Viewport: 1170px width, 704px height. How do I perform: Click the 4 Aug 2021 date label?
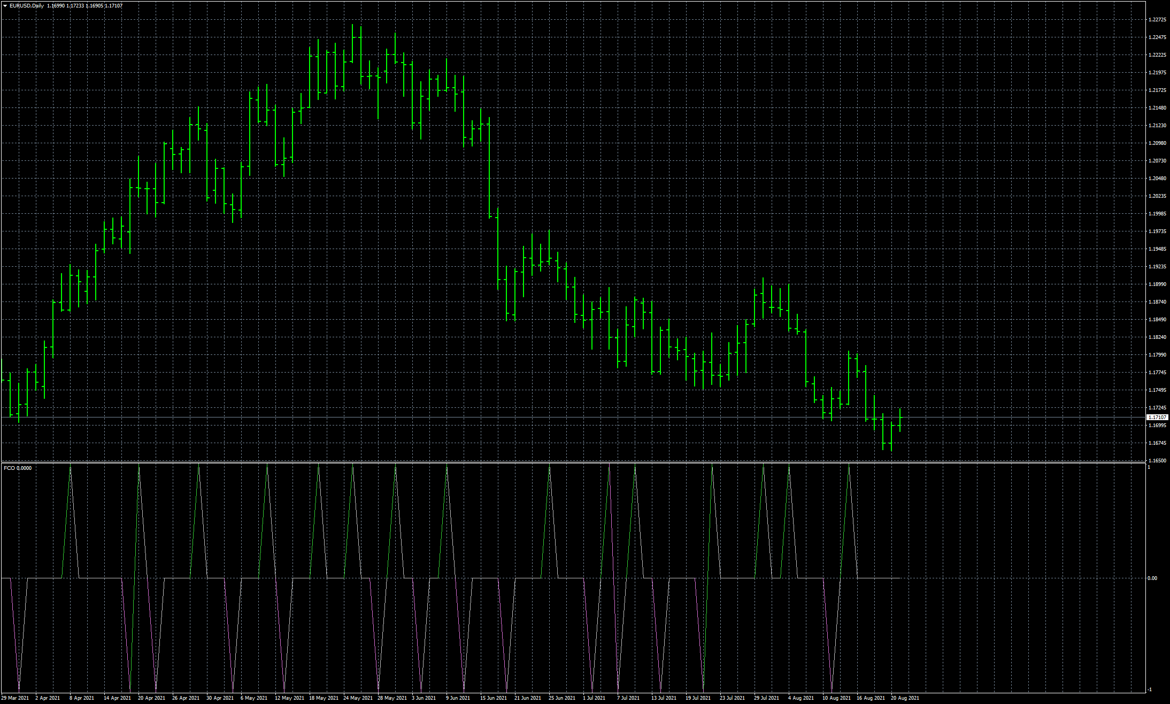[x=801, y=698]
